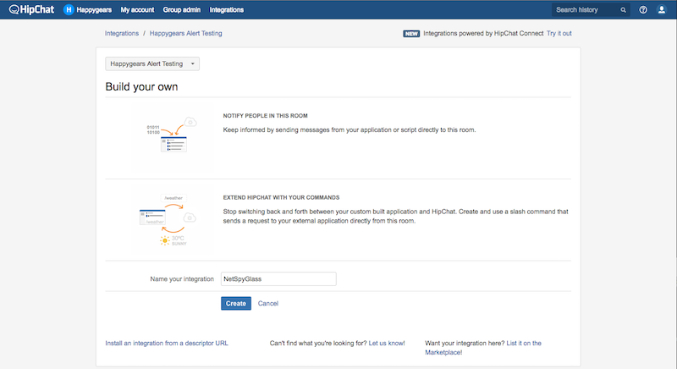
Task: Click the HipChat logo
Action: tap(31, 9)
